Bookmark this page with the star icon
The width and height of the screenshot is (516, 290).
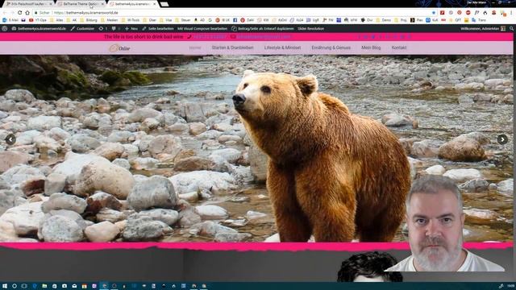434,13
